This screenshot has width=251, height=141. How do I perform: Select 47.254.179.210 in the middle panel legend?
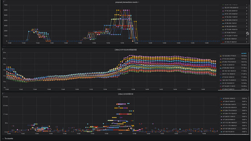coord(229,62)
